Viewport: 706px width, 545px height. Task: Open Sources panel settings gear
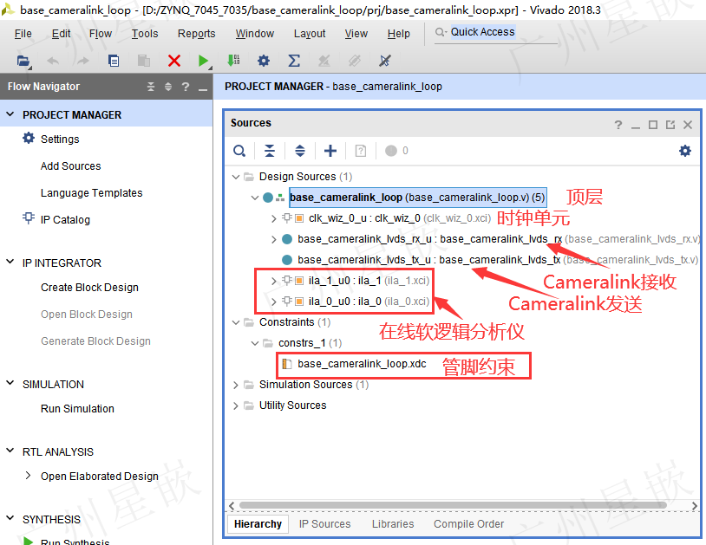[x=685, y=151]
